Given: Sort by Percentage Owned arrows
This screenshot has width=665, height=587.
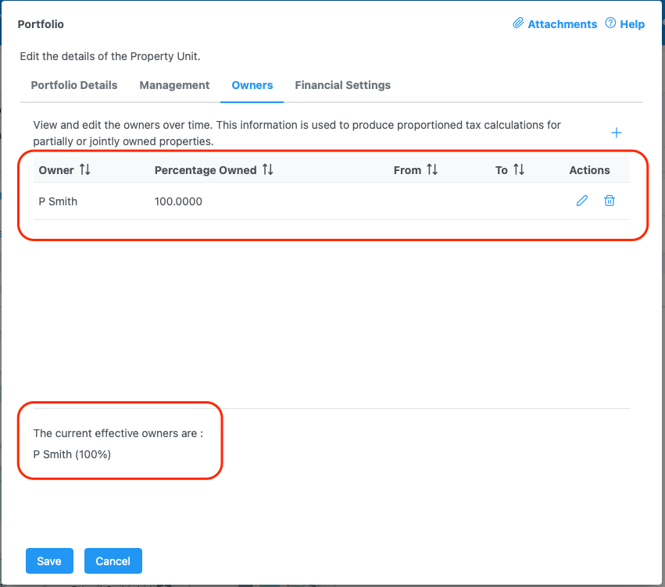Looking at the screenshot, I should point(268,170).
